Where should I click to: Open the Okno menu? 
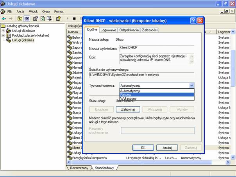click(46, 11)
